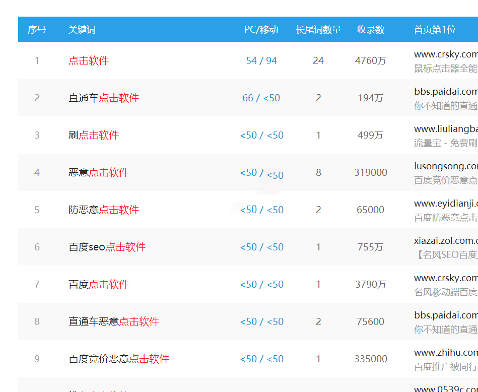Open the keyword 刷点击软件

tap(94, 135)
